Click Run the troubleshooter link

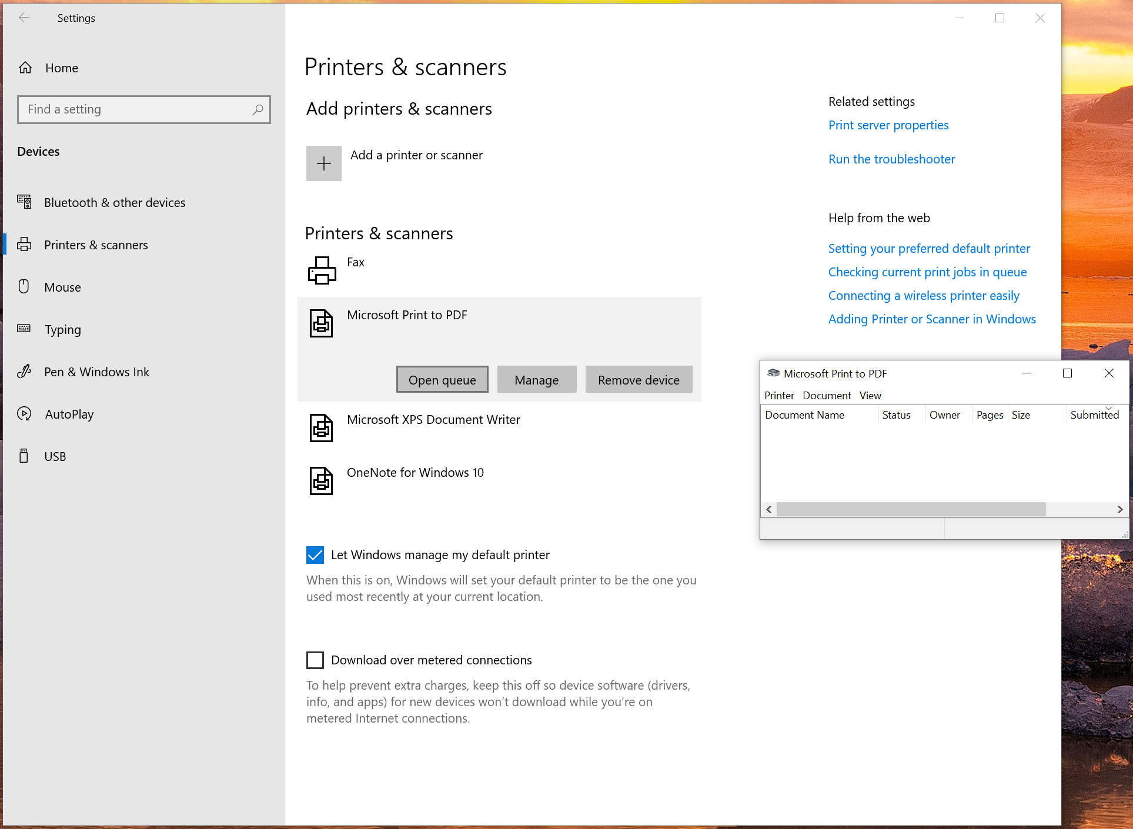892,159
